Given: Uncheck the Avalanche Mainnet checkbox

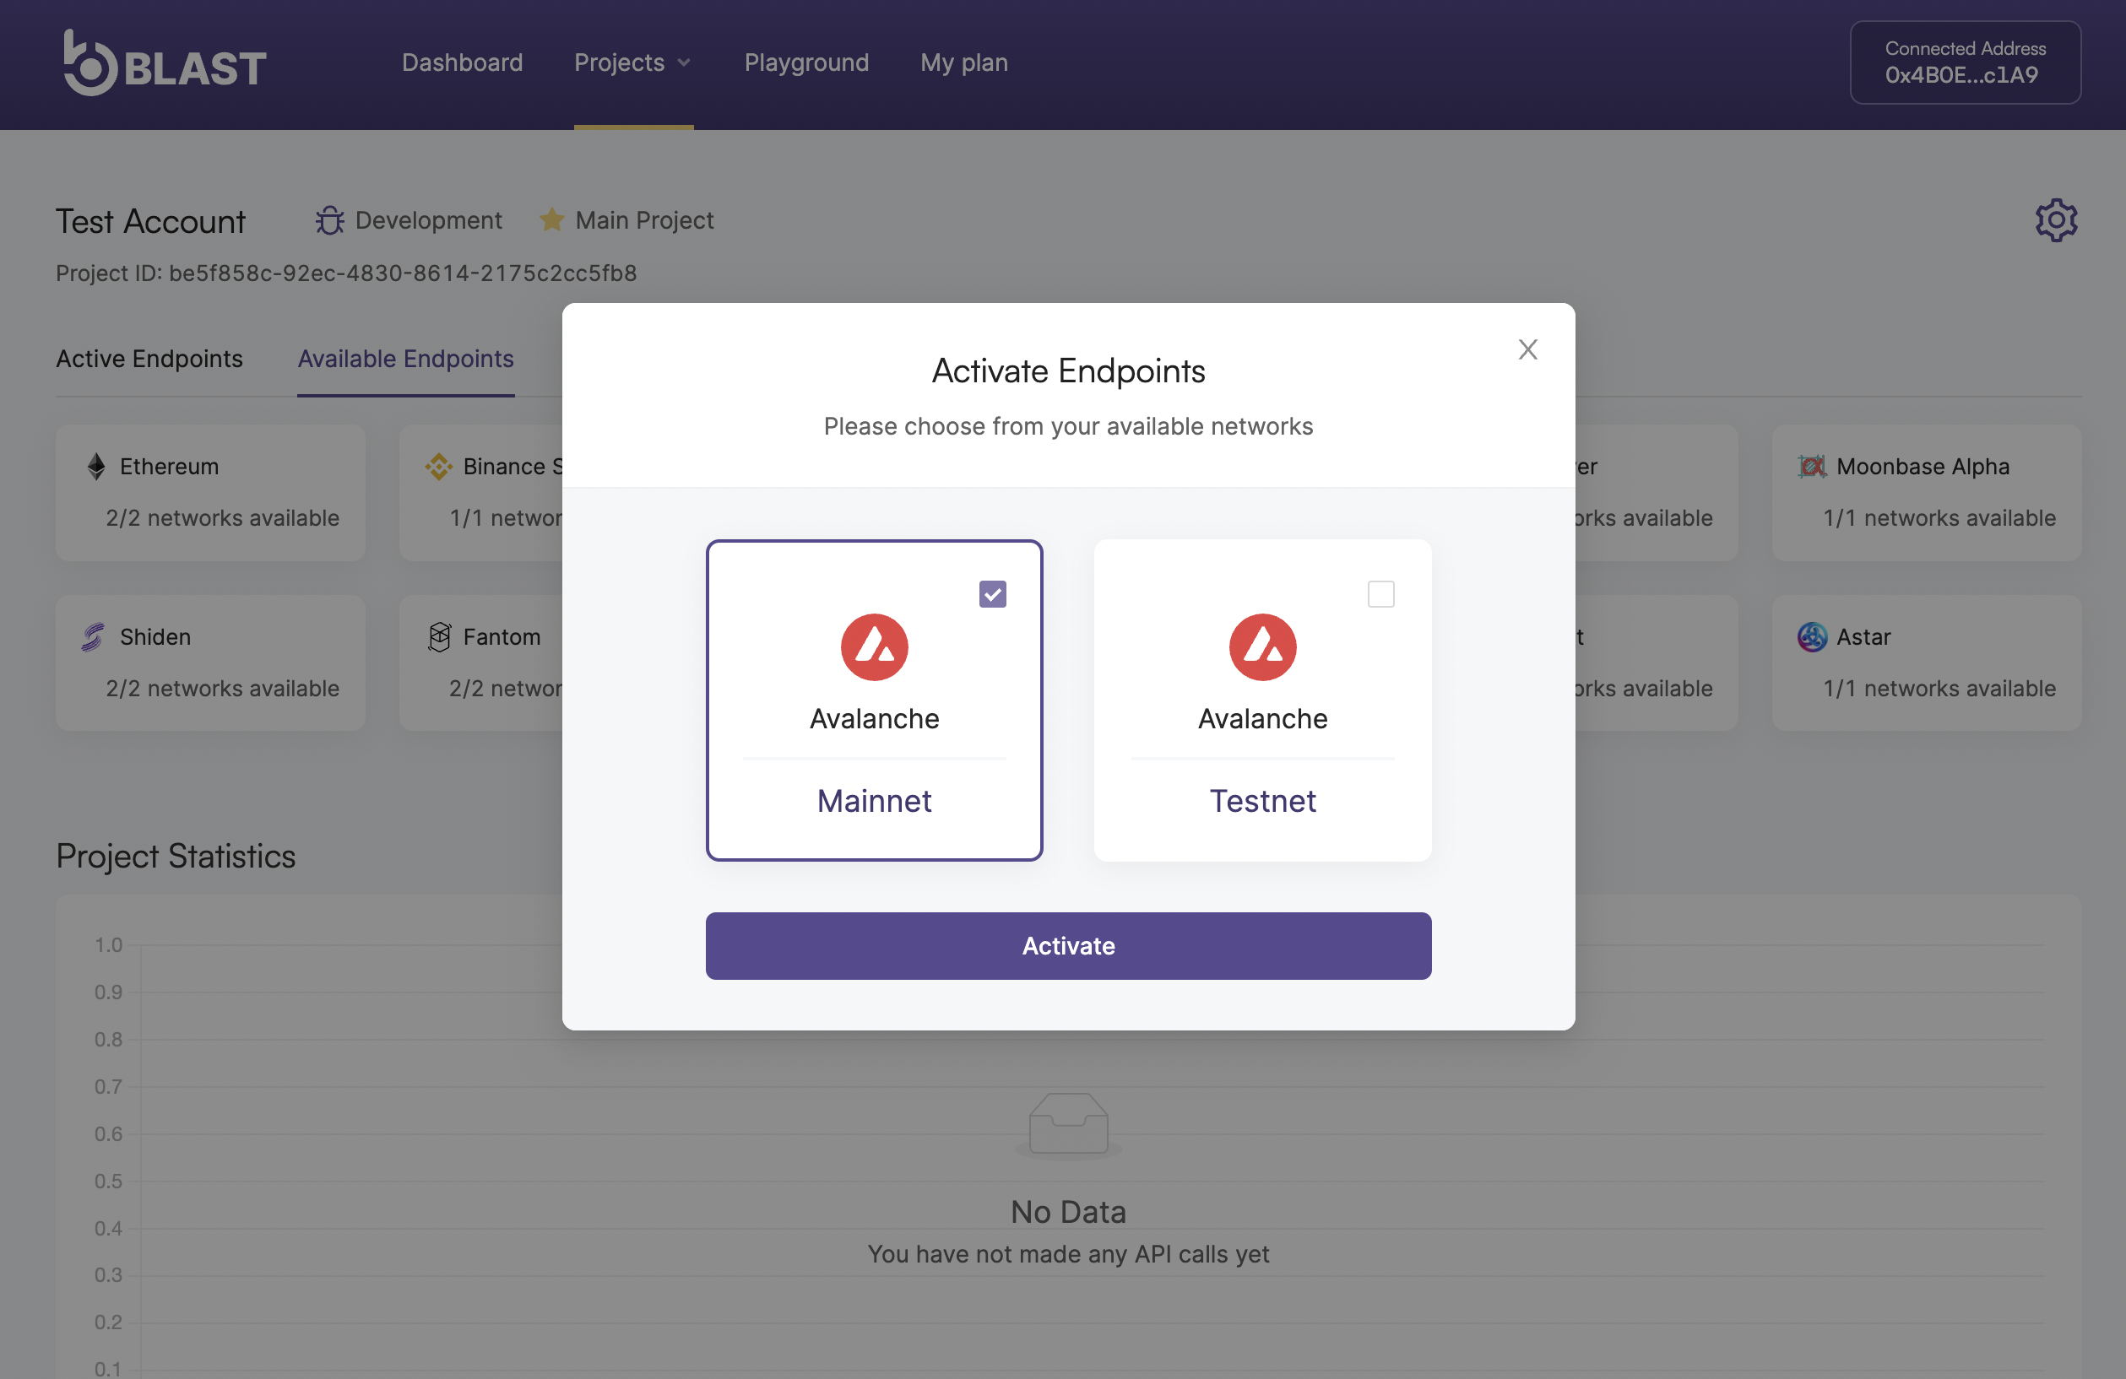Looking at the screenshot, I should coord(992,594).
